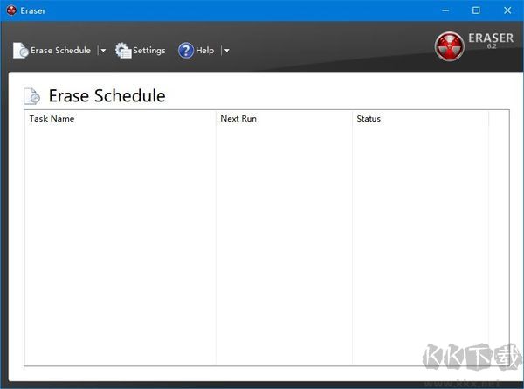524x389 pixels.
Task: Open the Help toolbar label
Action: (205, 51)
